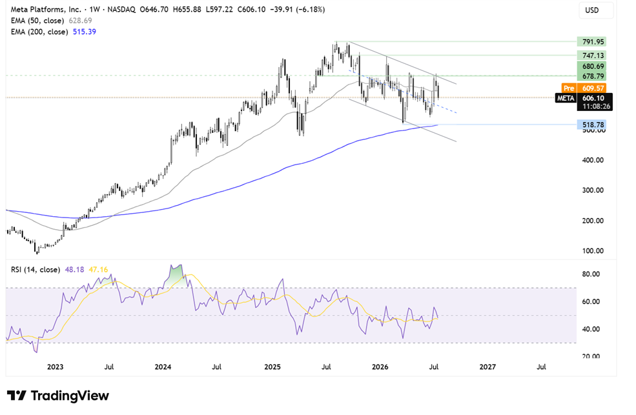Click the L597.22 low value in header
636x415 pixels.
click(x=220, y=9)
